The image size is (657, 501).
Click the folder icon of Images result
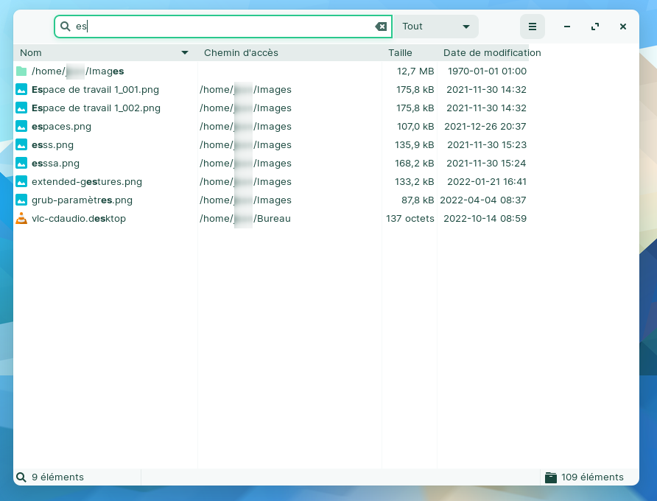[21, 71]
